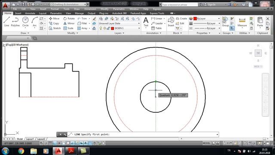Click Create block
Viewport: 275px width, 155px height.
(x=181, y=19)
